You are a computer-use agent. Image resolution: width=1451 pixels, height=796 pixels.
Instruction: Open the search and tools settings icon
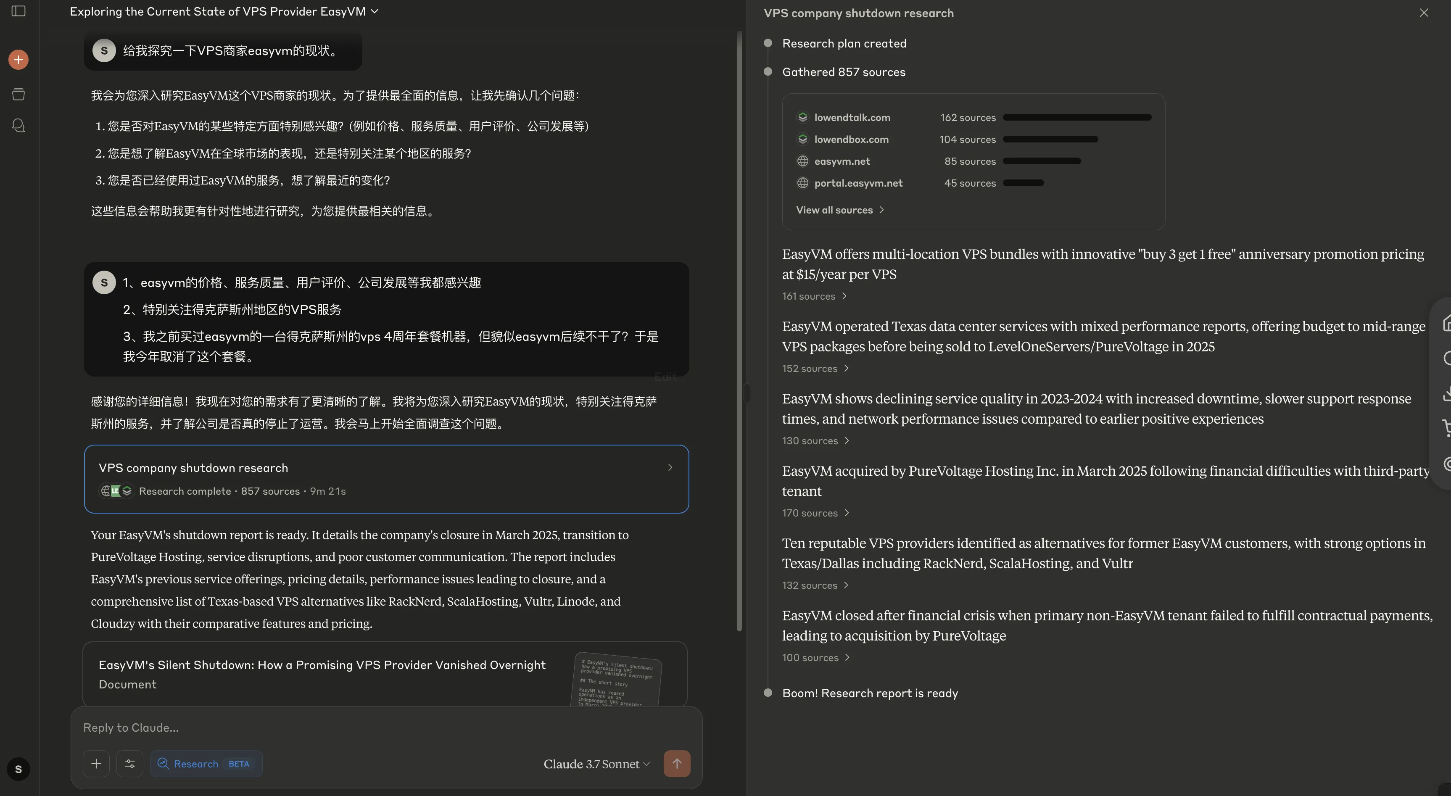pyautogui.click(x=129, y=763)
